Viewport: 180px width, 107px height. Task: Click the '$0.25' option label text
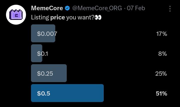point(45,73)
